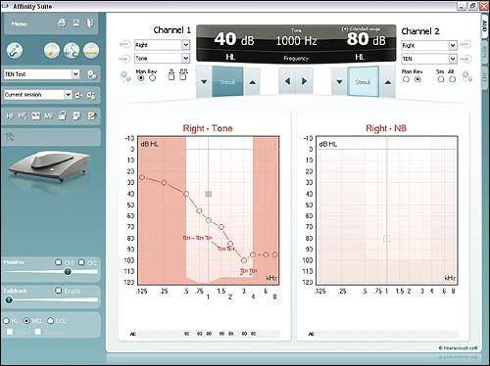Enable Monitor Ch1 checkbox
This screenshot has height=366, width=490.
coord(59,262)
